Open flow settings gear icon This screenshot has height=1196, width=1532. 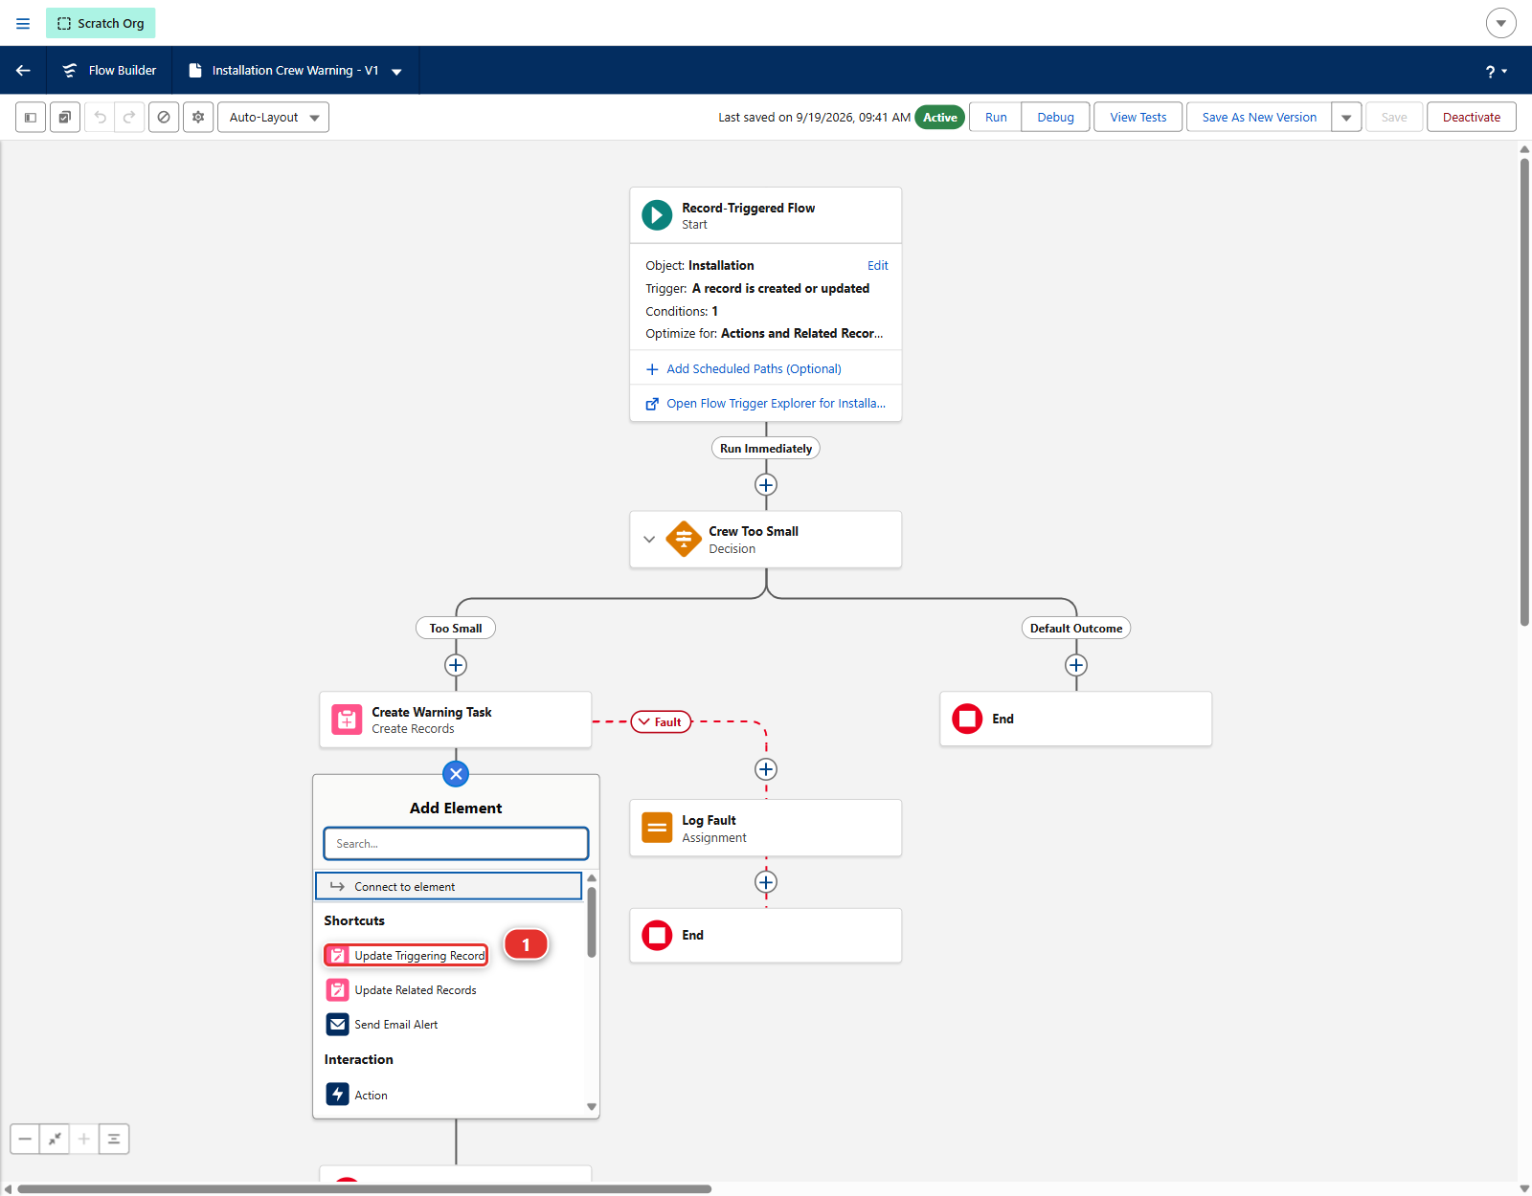198,118
